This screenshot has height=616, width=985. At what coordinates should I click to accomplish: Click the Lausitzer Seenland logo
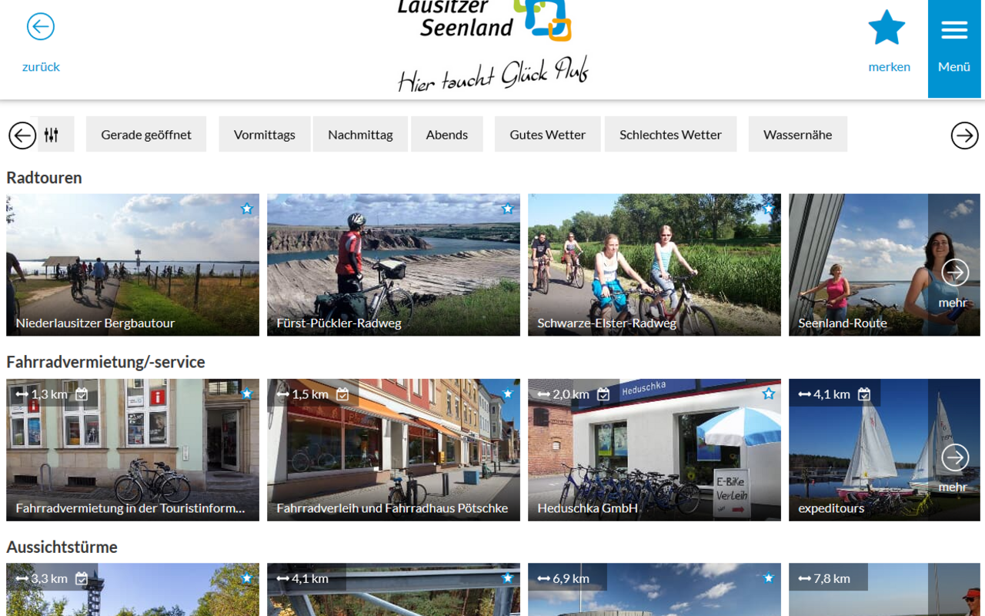[492, 45]
